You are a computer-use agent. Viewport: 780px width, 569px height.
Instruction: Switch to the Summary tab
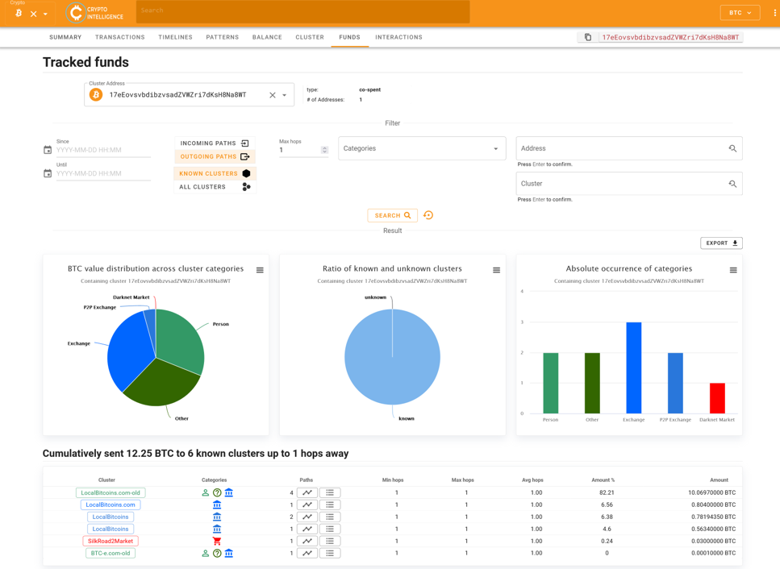point(65,37)
